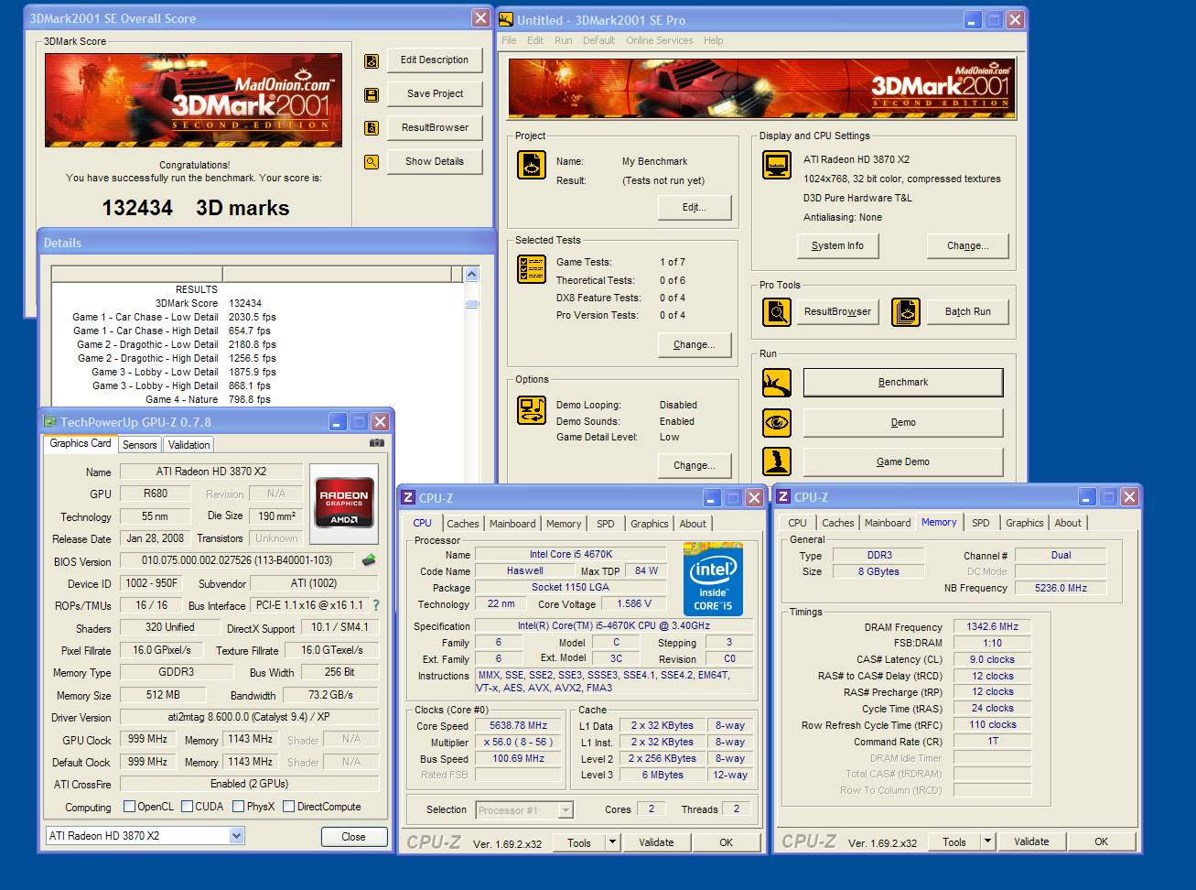The height and width of the screenshot is (890, 1196).
Task: Open the Help menu in 3DMark2001
Action: pyautogui.click(x=714, y=40)
